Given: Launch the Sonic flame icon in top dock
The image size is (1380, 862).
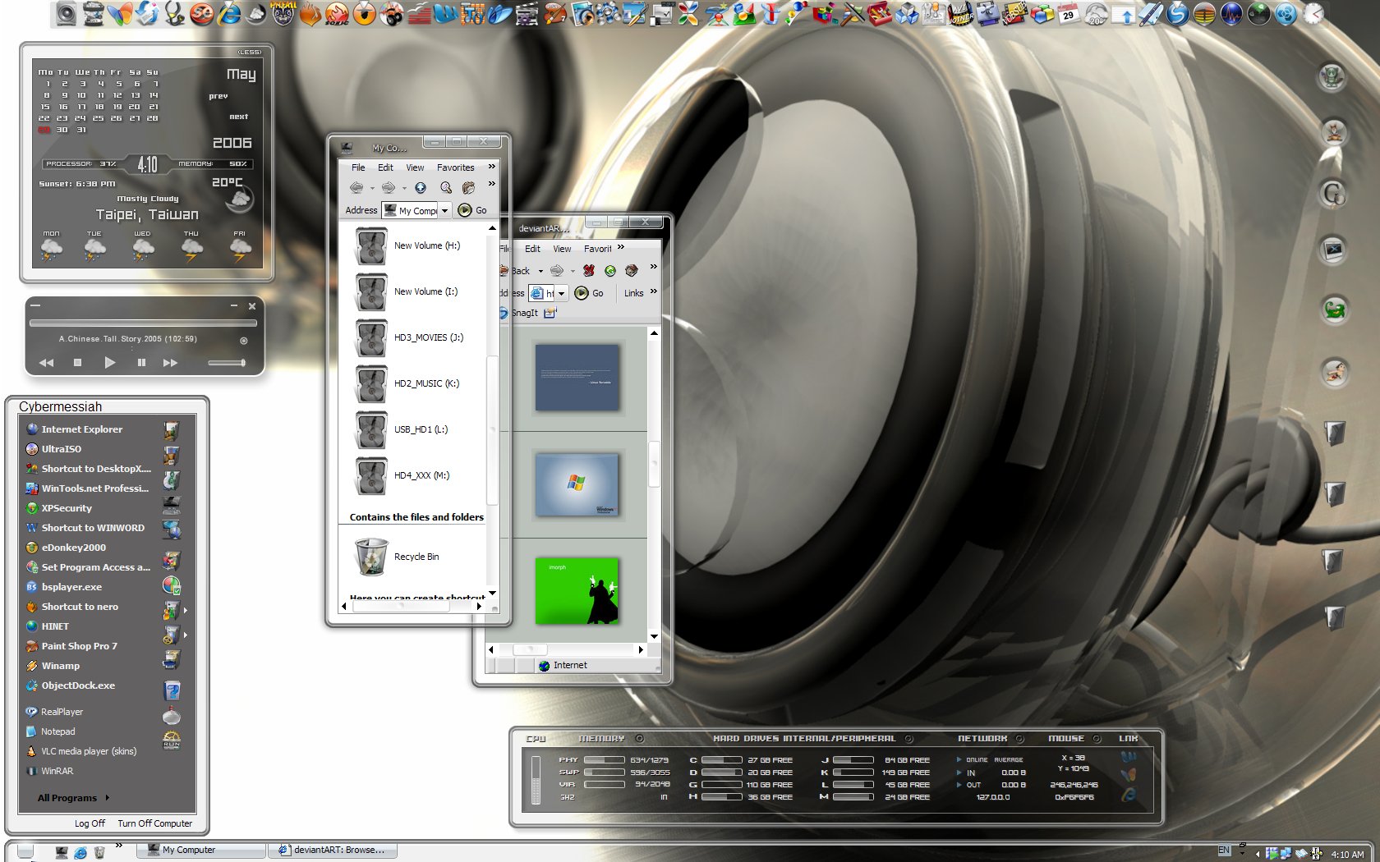Looking at the screenshot, I should (x=337, y=13).
